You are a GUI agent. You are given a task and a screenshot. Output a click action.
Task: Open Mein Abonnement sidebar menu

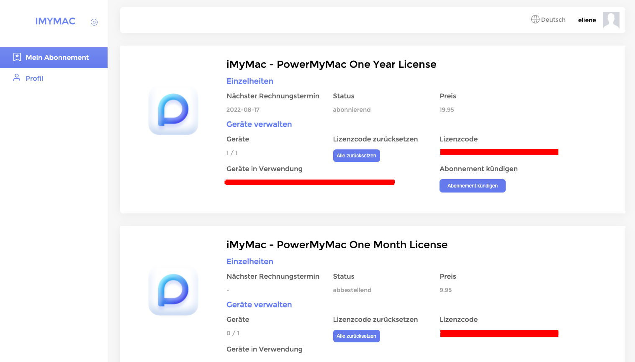point(54,58)
